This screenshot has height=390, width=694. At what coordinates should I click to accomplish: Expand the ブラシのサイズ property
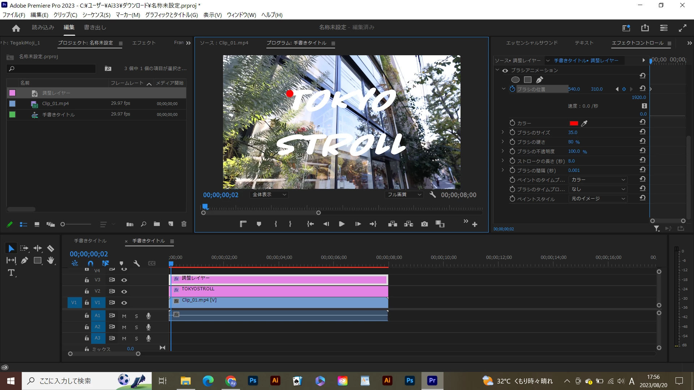[502, 133]
